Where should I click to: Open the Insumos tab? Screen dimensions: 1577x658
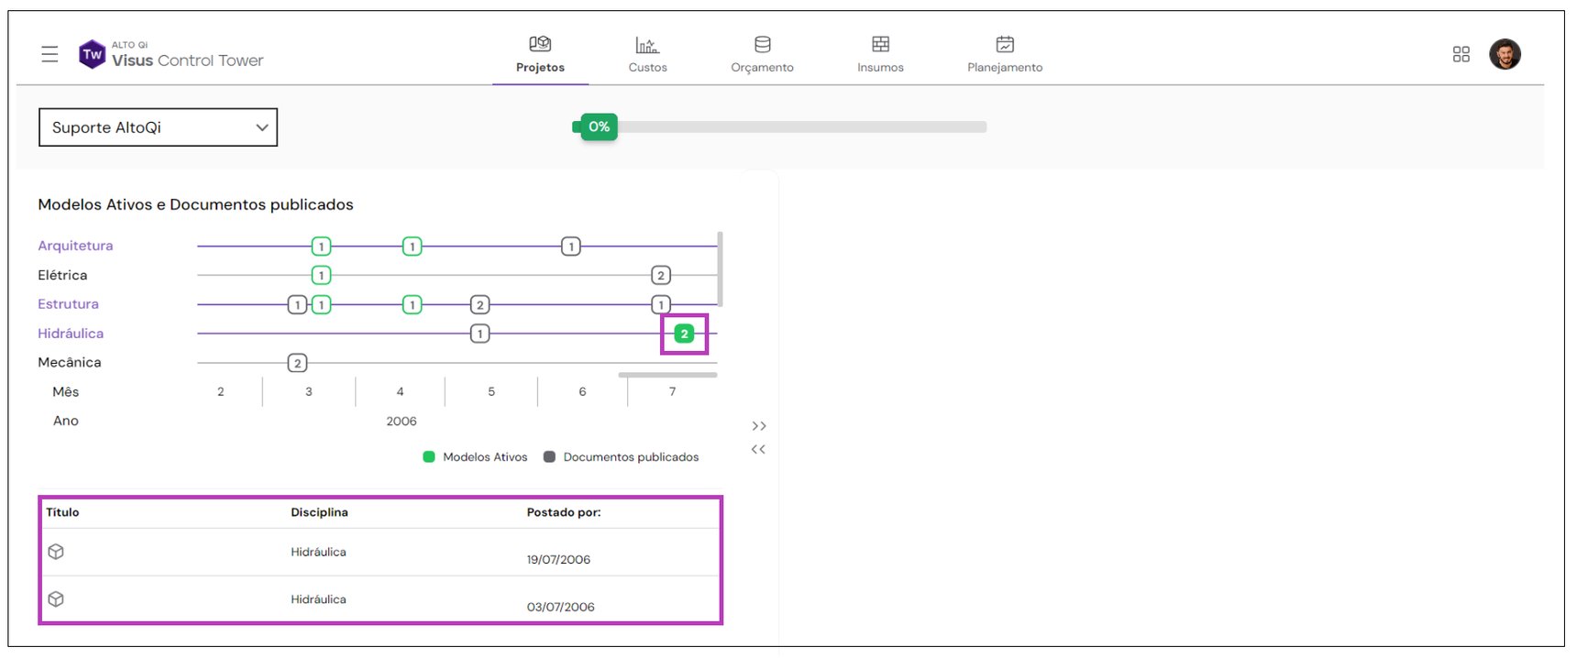(x=880, y=55)
